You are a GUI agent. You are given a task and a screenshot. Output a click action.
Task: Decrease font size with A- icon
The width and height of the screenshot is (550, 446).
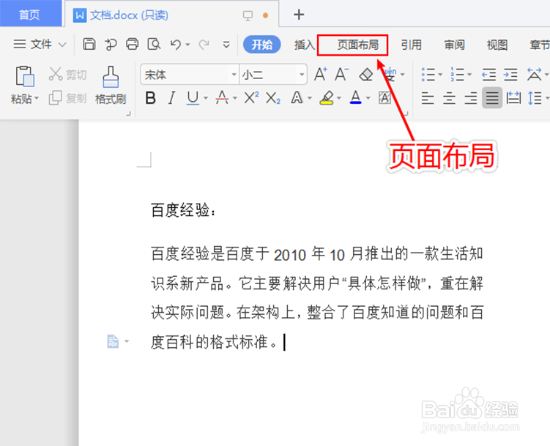(341, 74)
